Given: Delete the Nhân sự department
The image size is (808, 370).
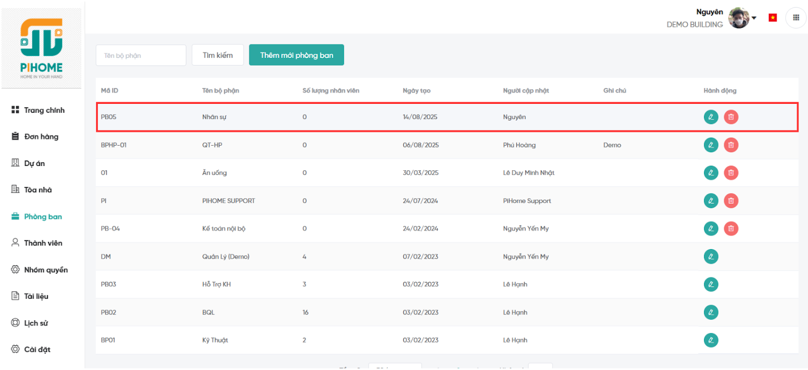Looking at the screenshot, I should (x=731, y=117).
